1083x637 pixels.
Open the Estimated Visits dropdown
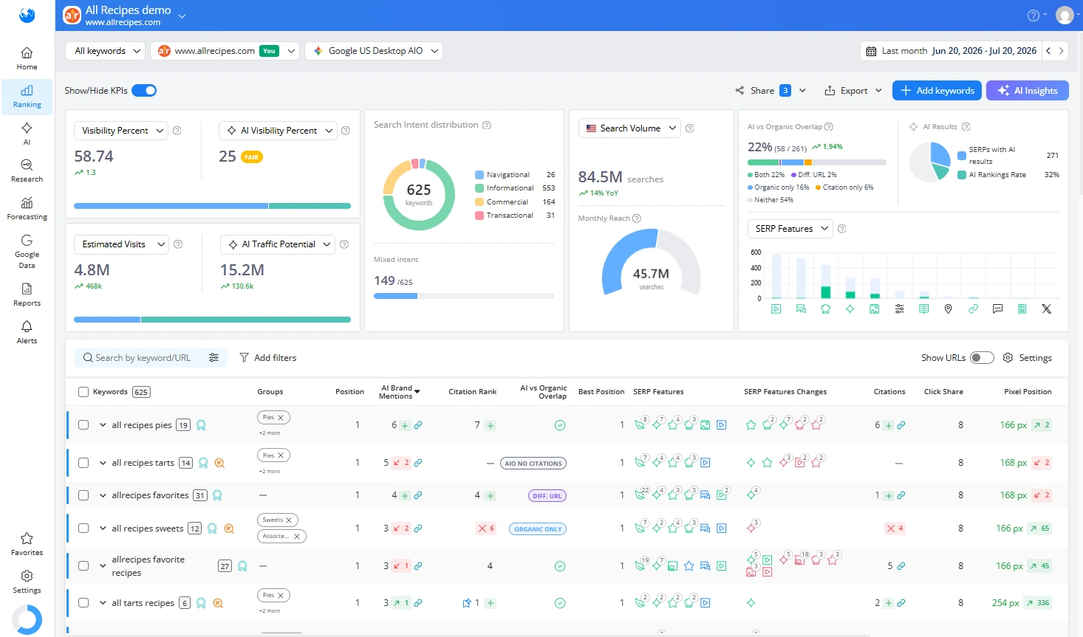(122, 244)
